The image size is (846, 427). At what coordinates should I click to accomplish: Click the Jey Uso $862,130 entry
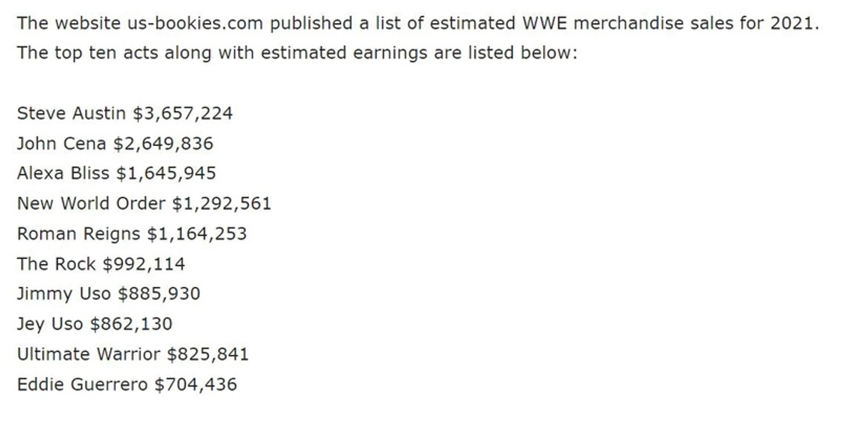pyautogui.click(x=94, y=324)
